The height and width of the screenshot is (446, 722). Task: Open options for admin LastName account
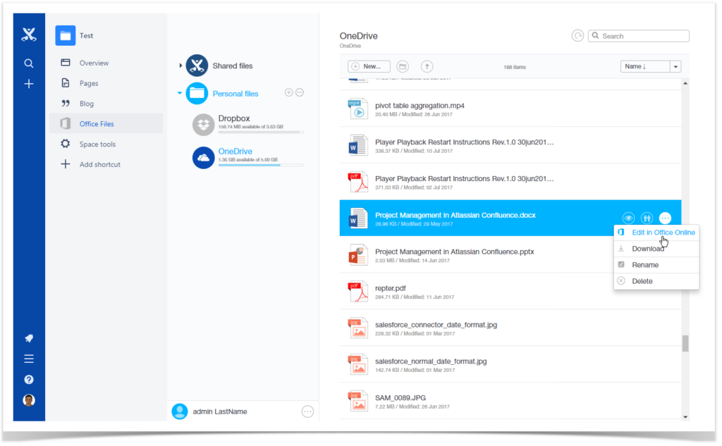pos(307,411)
